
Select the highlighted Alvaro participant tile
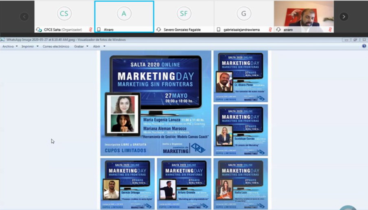[x=124, y=16]
